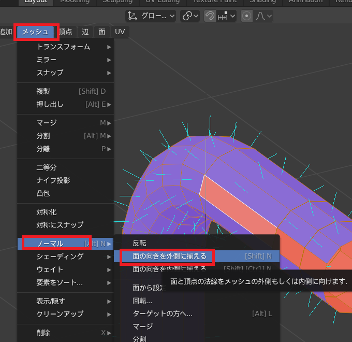
Task: Choose 凸包 from the mesh menu
Action: 66,193
